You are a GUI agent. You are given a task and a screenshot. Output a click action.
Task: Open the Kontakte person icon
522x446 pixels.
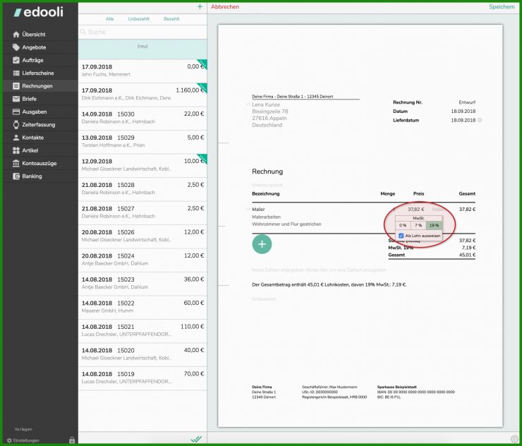16,138
